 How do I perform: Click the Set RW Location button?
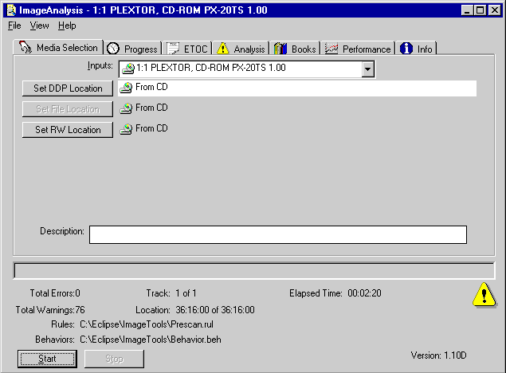click(68, 130)
